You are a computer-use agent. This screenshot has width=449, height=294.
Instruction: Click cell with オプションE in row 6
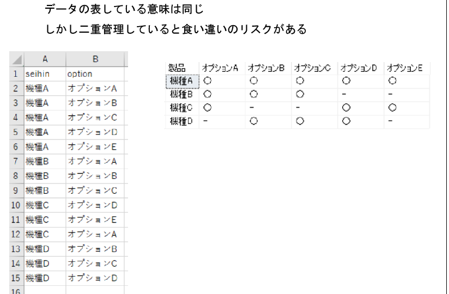pos(95,146)
